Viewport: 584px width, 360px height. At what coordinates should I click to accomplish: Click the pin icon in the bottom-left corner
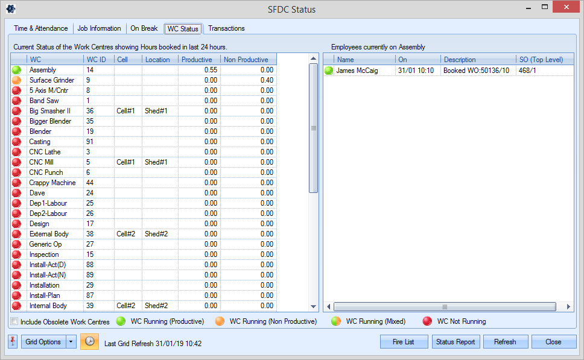click(x=13, y=342)
